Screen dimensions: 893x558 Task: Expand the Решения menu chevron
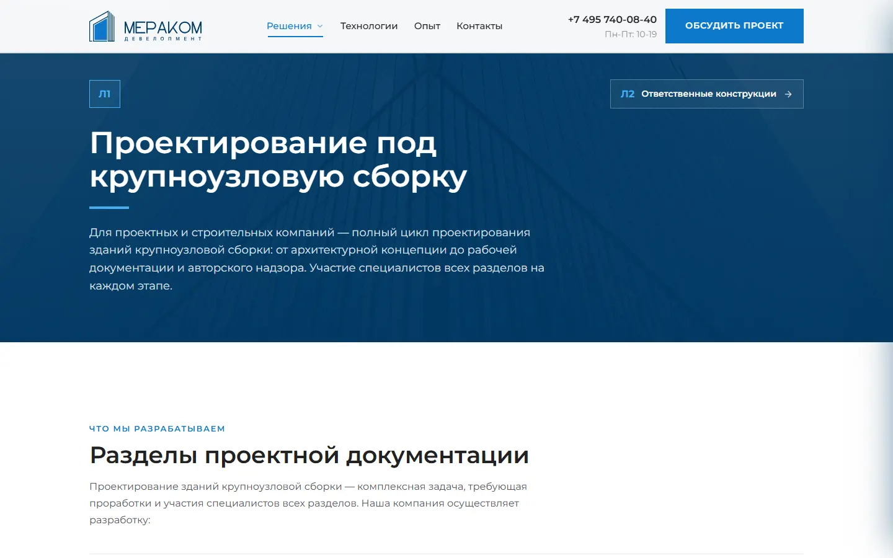pos(320,26)
